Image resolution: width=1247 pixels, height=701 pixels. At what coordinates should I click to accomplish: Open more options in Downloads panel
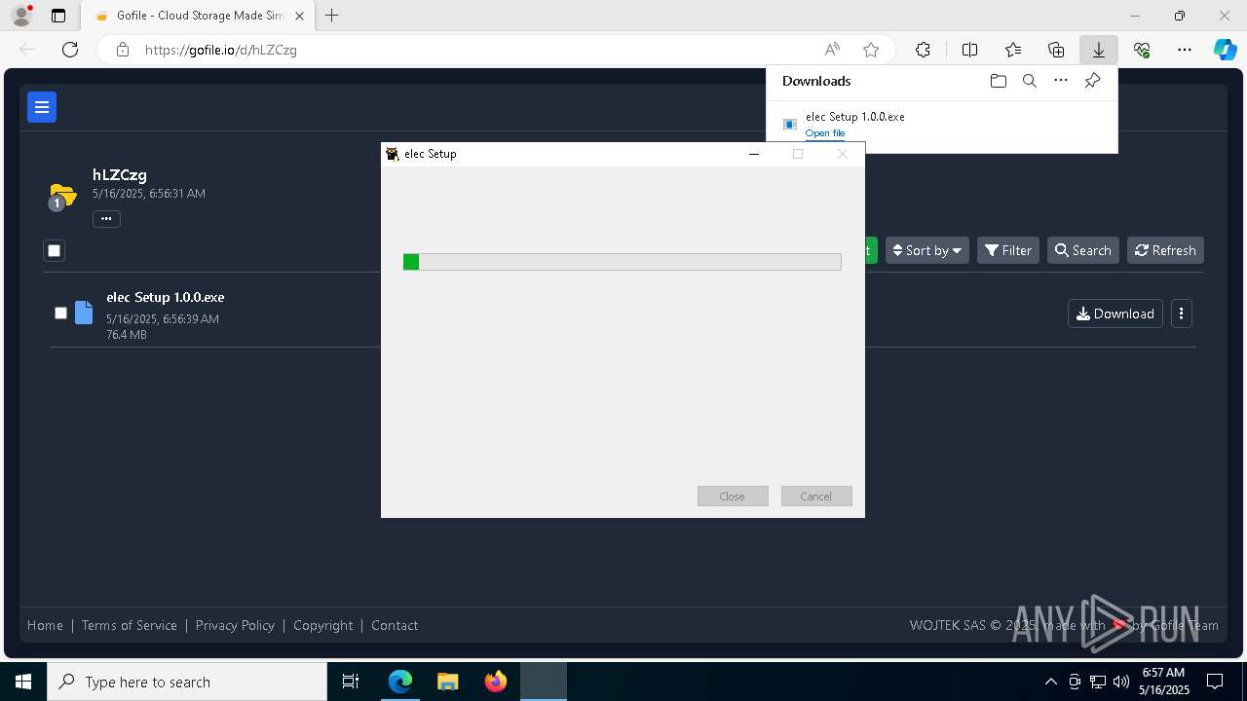click(1061, 81)
